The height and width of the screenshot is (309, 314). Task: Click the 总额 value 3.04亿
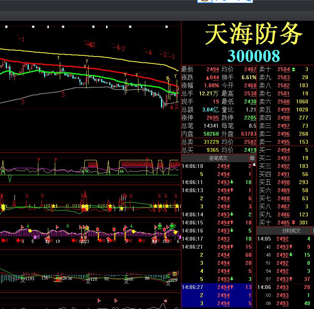pyautogui.click(x=210, y=110)
